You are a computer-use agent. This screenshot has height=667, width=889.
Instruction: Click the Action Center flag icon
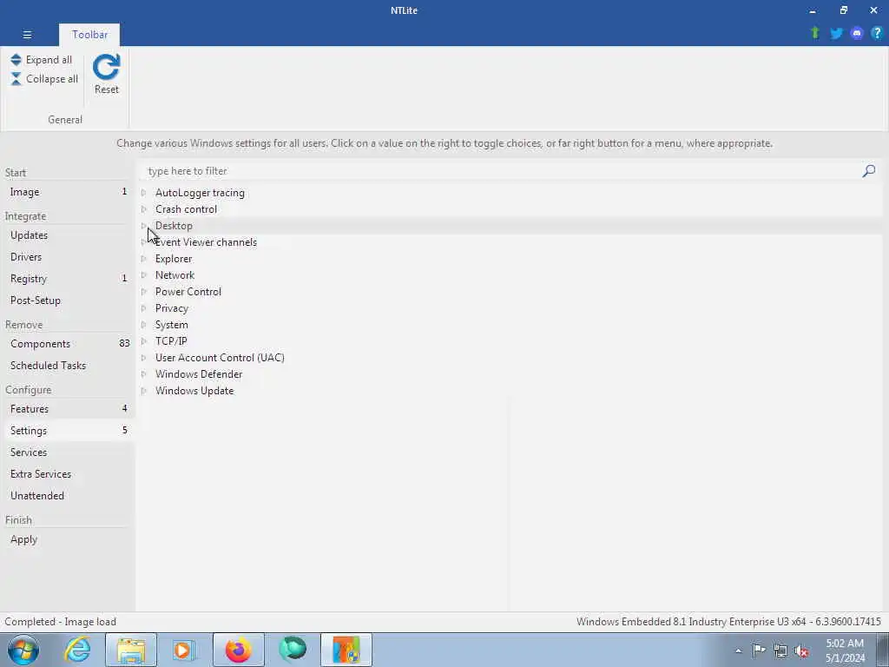759,650
